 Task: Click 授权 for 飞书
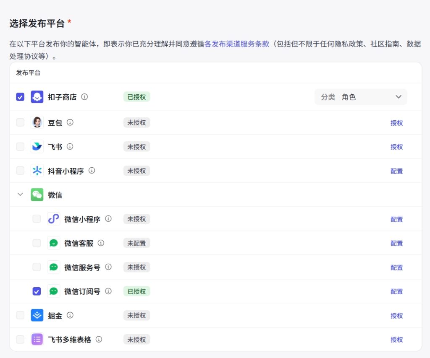[396, 147]
